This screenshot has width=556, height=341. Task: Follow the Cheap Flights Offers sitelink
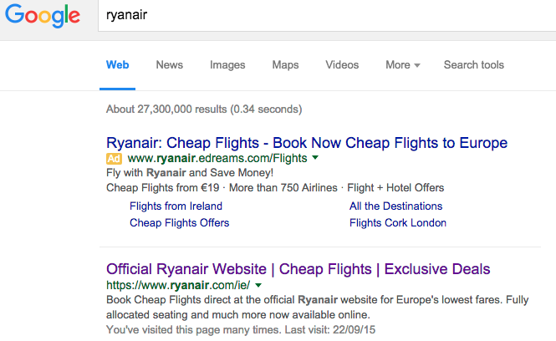click(x=180, y=222)
